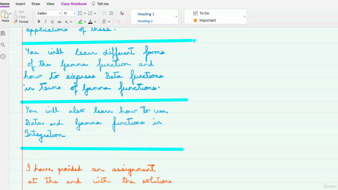Apply the Important tag label
338x190 pixels.
click(208, 20)
